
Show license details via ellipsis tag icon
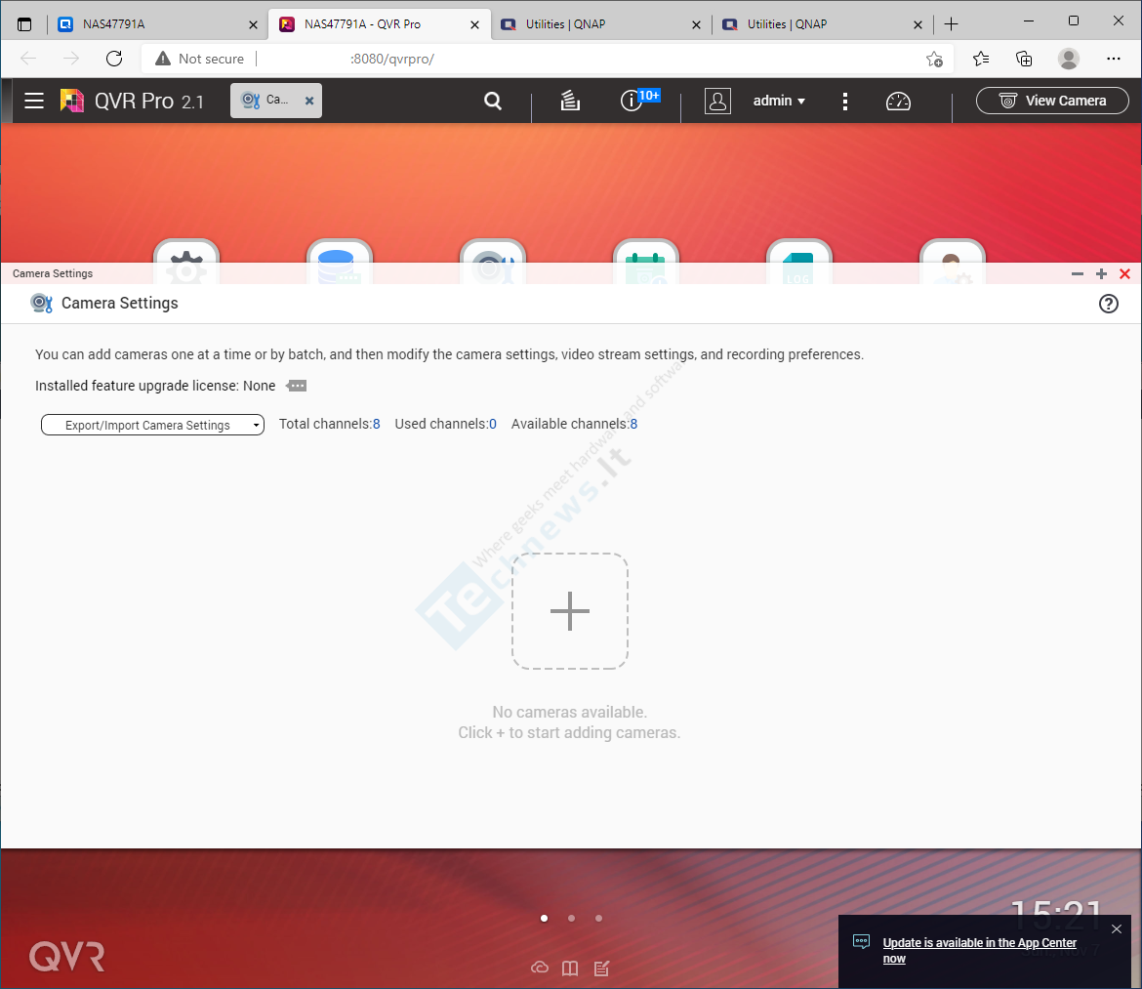click(x=297, y=386)
